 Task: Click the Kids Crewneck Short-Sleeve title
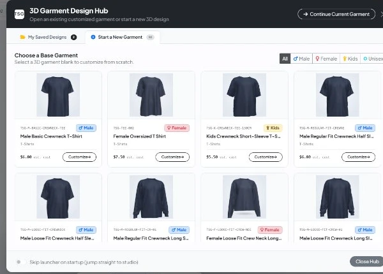click(x=243, y=136)
